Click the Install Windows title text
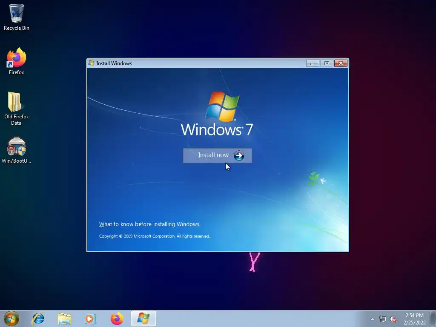Viewport: 436px width, 327px height. click(x=114, y=63)
